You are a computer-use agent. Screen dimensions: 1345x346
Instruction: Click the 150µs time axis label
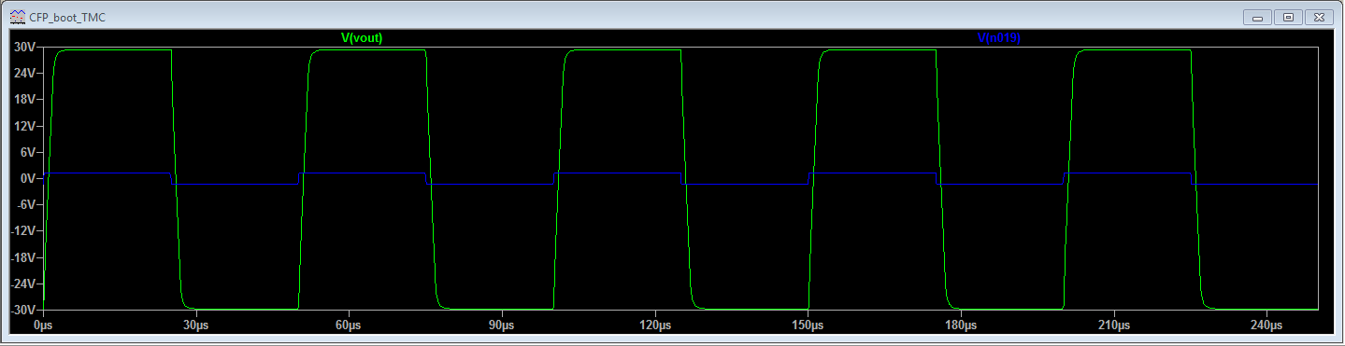(x=808, y=325)
